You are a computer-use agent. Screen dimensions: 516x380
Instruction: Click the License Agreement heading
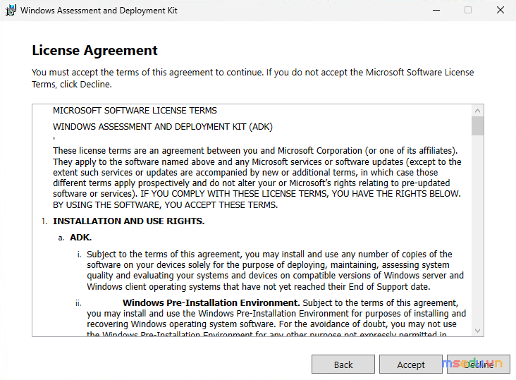[x=94, y=50]
